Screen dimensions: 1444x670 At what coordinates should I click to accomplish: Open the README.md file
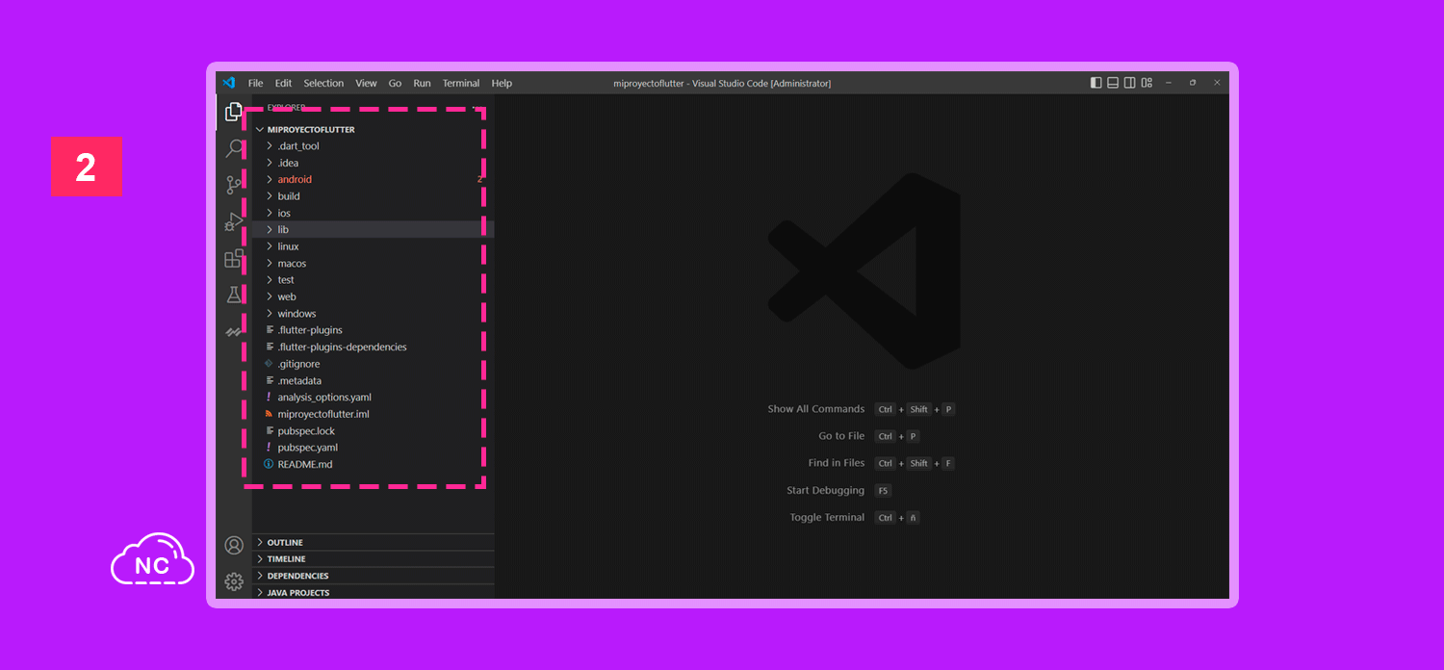[373, 464]
